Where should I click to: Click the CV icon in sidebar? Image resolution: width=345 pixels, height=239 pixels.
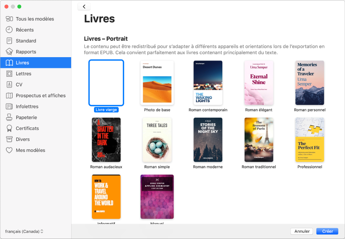click(x=9, y=85)
